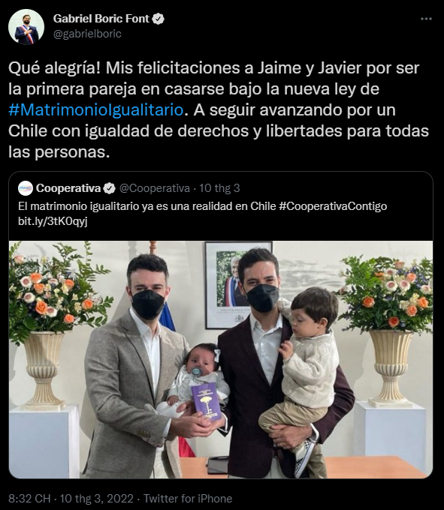Click Cooperativa's verified badge

click(110, 188)
